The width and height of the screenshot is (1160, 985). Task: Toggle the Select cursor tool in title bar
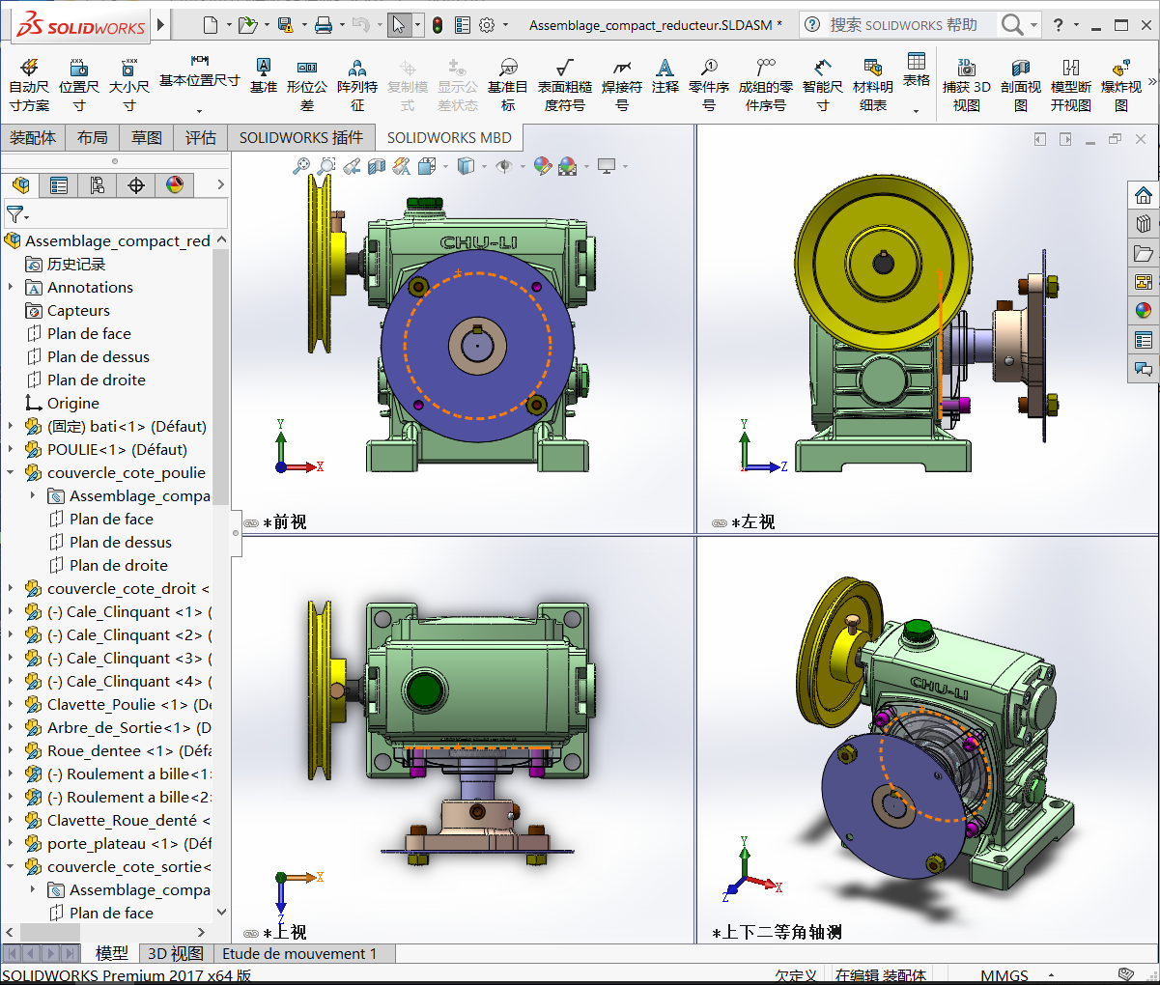(399, 25)
